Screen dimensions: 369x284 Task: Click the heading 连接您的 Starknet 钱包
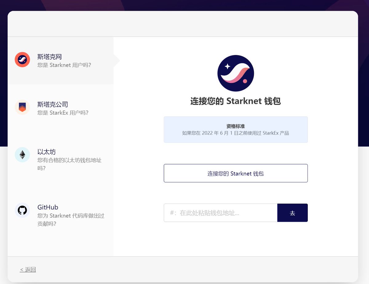[236, 101]
